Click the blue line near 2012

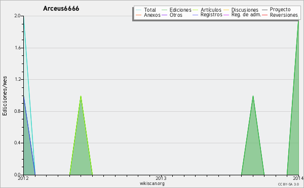point(29,136)
